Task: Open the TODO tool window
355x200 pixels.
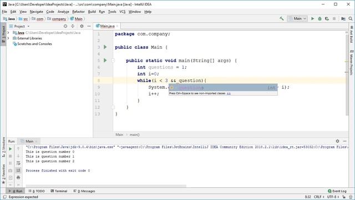Action: 37,191
